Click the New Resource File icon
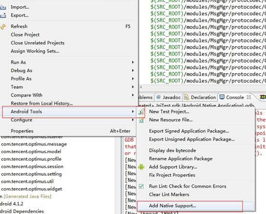The height and width of the screenshot is (214, 266). pyautogui.click(x=141, y=120)
